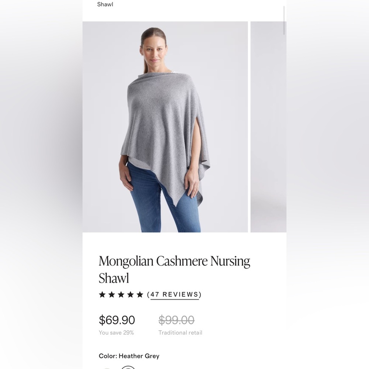Click the discounted price $69.90
Image resolution: width=369 pixels, height=369 pixels.
pyautogui.click(x=117, y=320)
